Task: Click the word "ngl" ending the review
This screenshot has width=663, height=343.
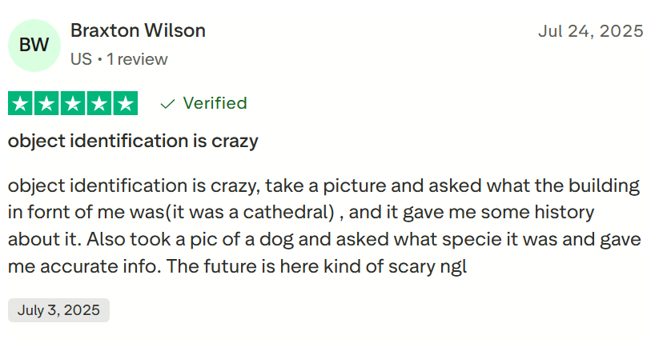Action: [452, 266]
